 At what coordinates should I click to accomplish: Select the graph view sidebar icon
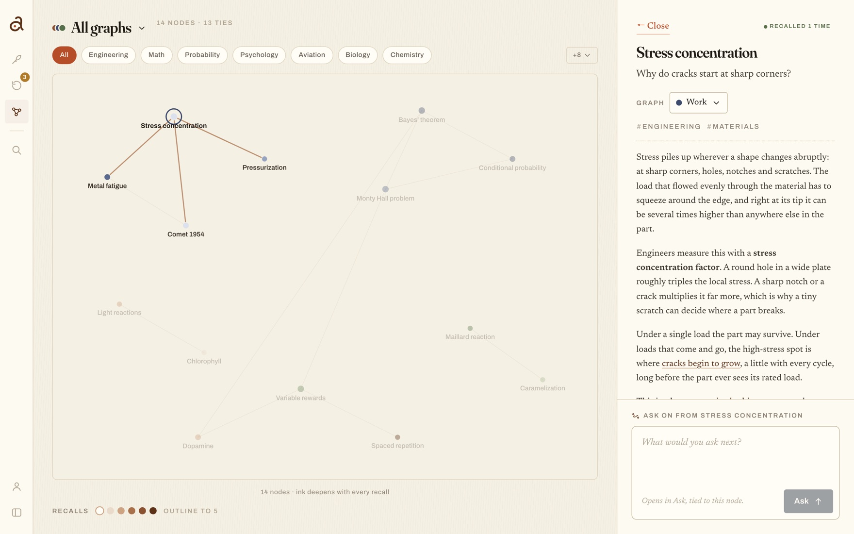16,112
